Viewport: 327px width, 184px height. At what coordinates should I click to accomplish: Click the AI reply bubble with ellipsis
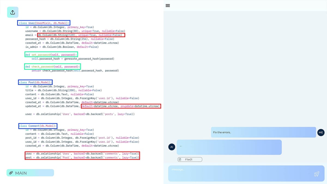click(x=229, y=147)
